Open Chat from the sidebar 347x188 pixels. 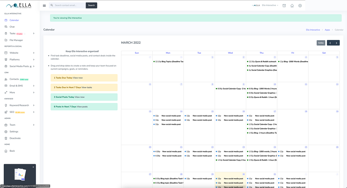coord(12,27)
